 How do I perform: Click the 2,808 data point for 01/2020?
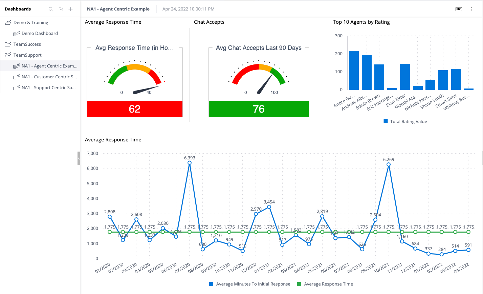110,217
